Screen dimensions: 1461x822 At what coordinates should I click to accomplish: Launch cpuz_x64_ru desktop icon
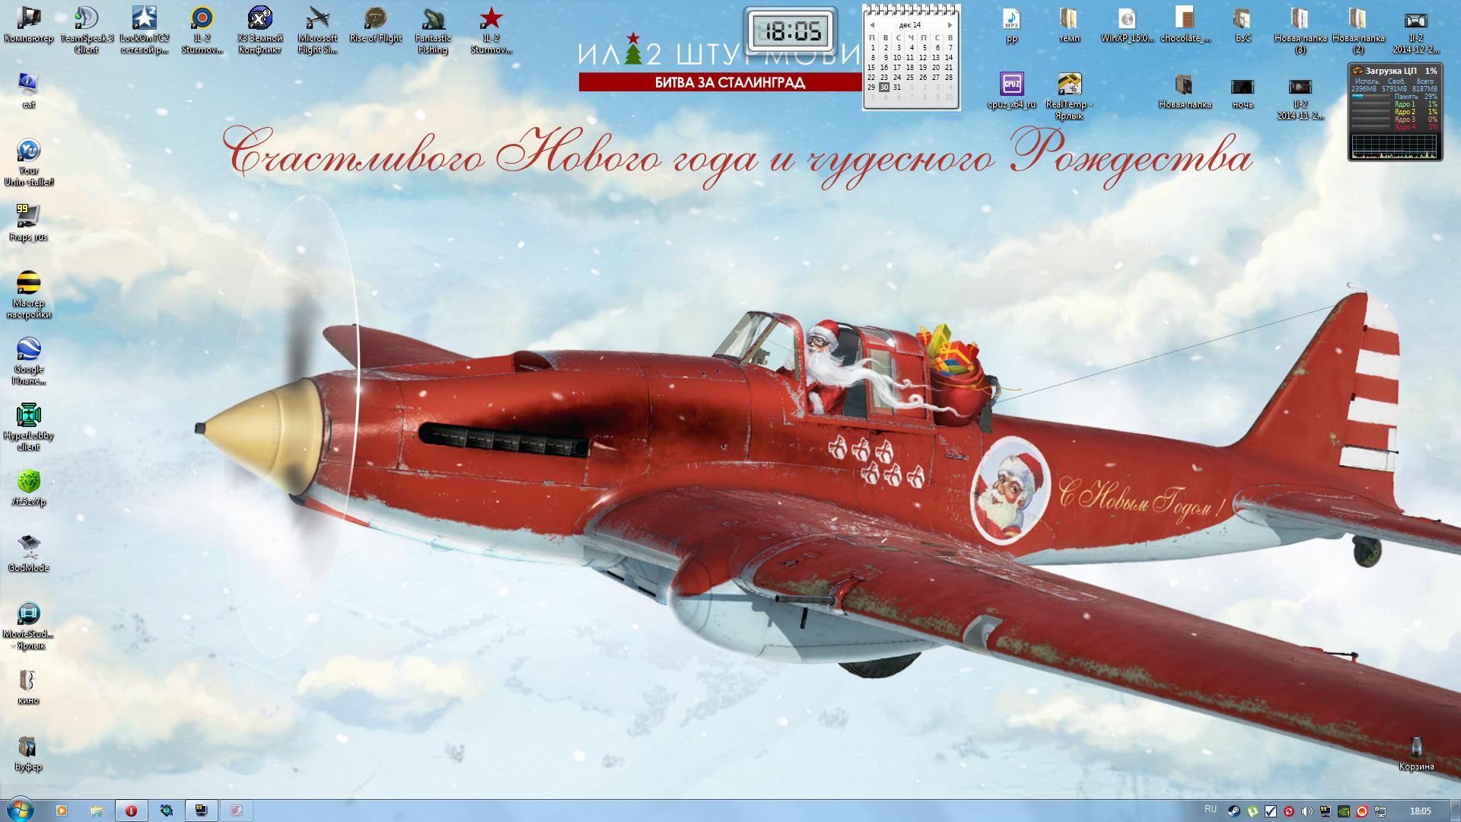click(x=1011, y=90)
